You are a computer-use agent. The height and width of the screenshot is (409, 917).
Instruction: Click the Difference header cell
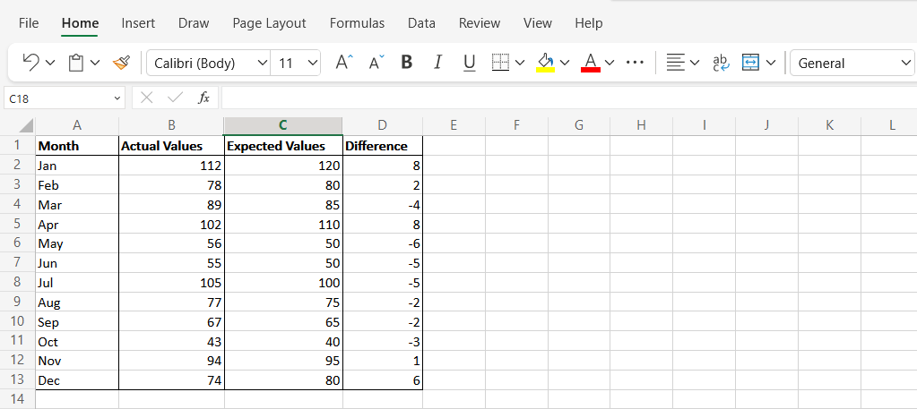point(383,146)
